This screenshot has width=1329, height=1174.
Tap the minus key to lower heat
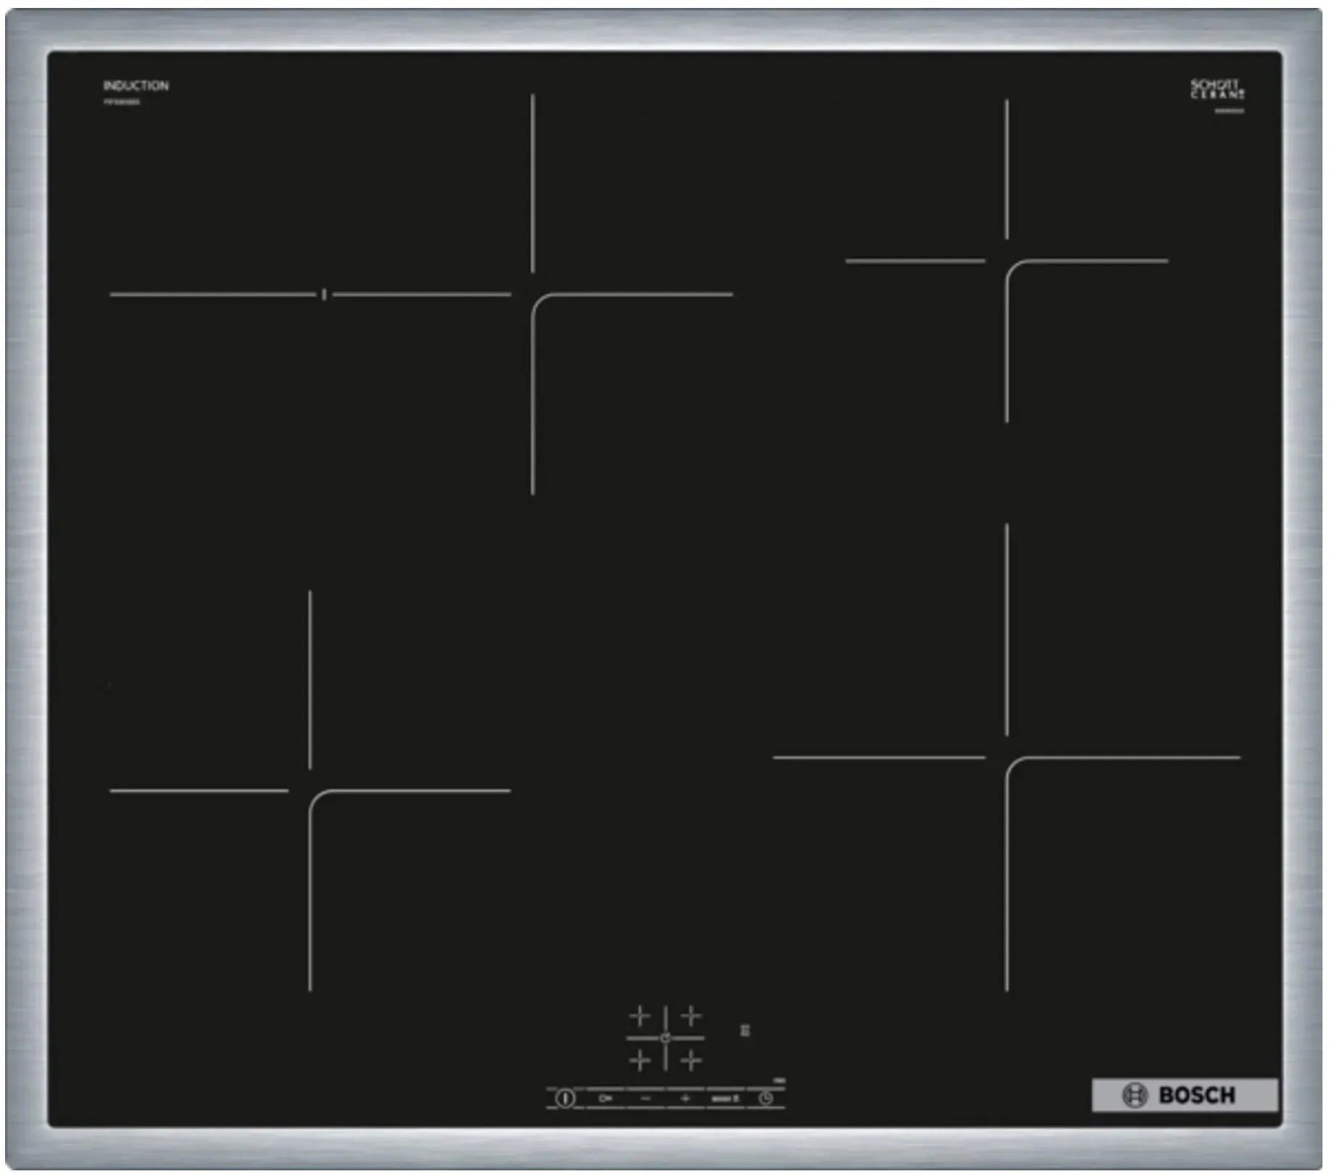point(645,1099)
